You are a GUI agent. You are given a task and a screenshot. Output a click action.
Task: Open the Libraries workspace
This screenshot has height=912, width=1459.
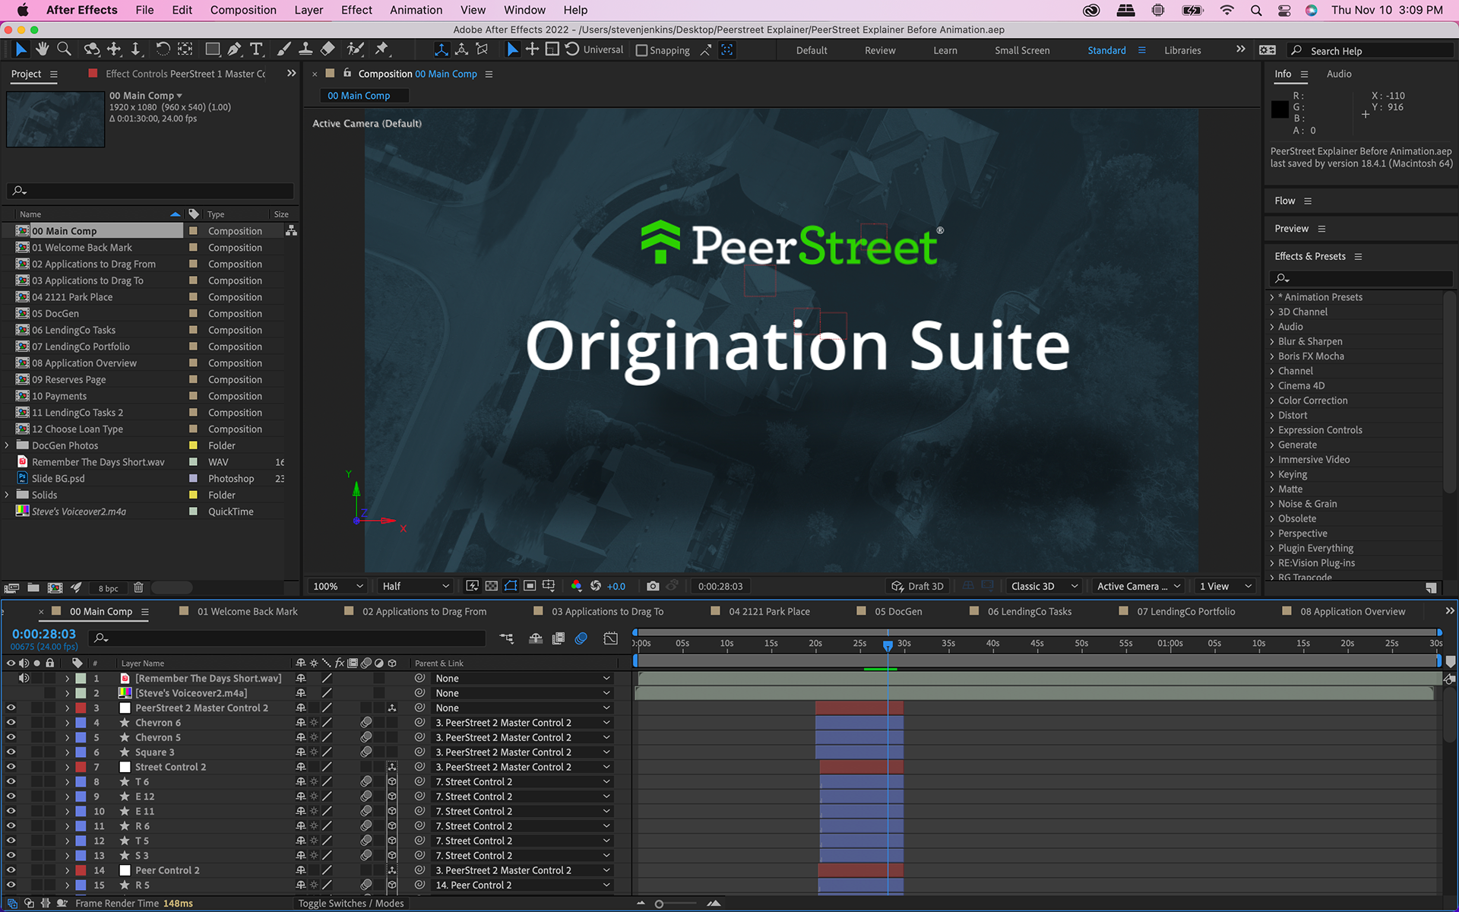point(1182,50)
